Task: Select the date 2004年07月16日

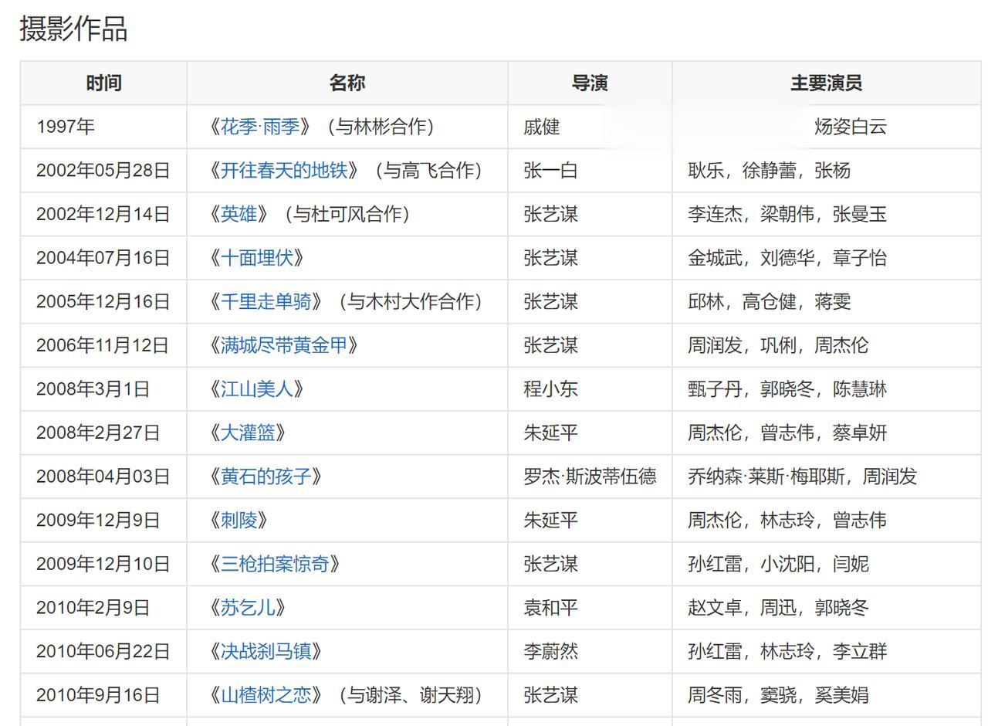Action: [103, 258]
